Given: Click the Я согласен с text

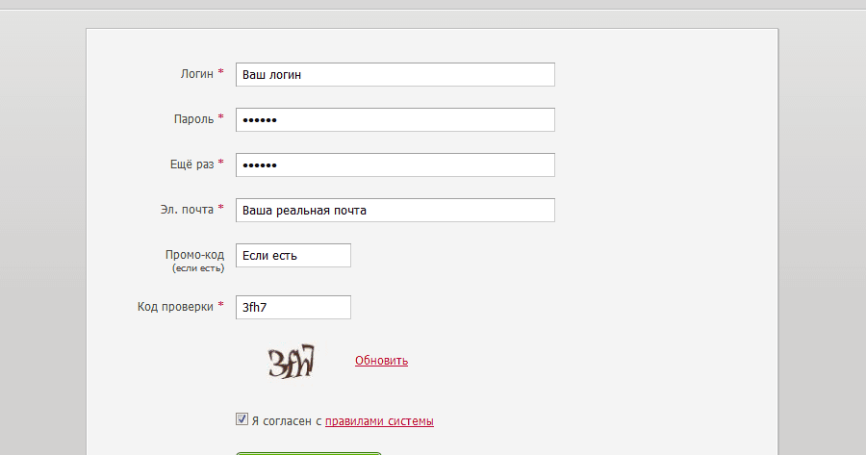Looking at the screenshot, I should pyautogui.click(x=286, y=421).
